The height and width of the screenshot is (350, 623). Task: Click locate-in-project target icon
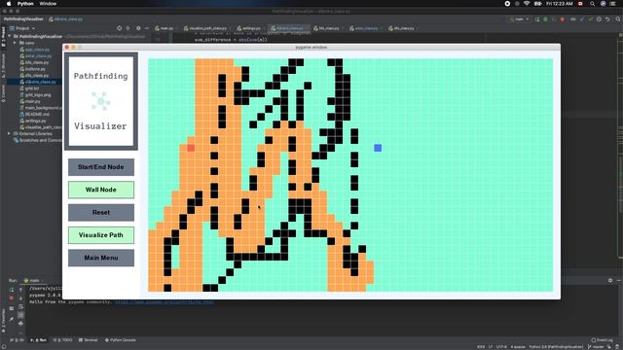point(119,28)
